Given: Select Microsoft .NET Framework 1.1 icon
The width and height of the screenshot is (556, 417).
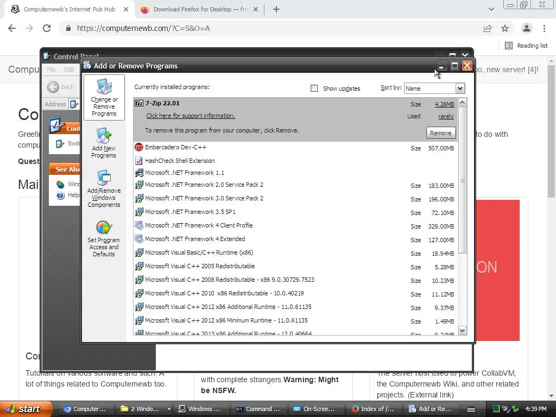Looking at the screenshot, I should tap(139, 173).
